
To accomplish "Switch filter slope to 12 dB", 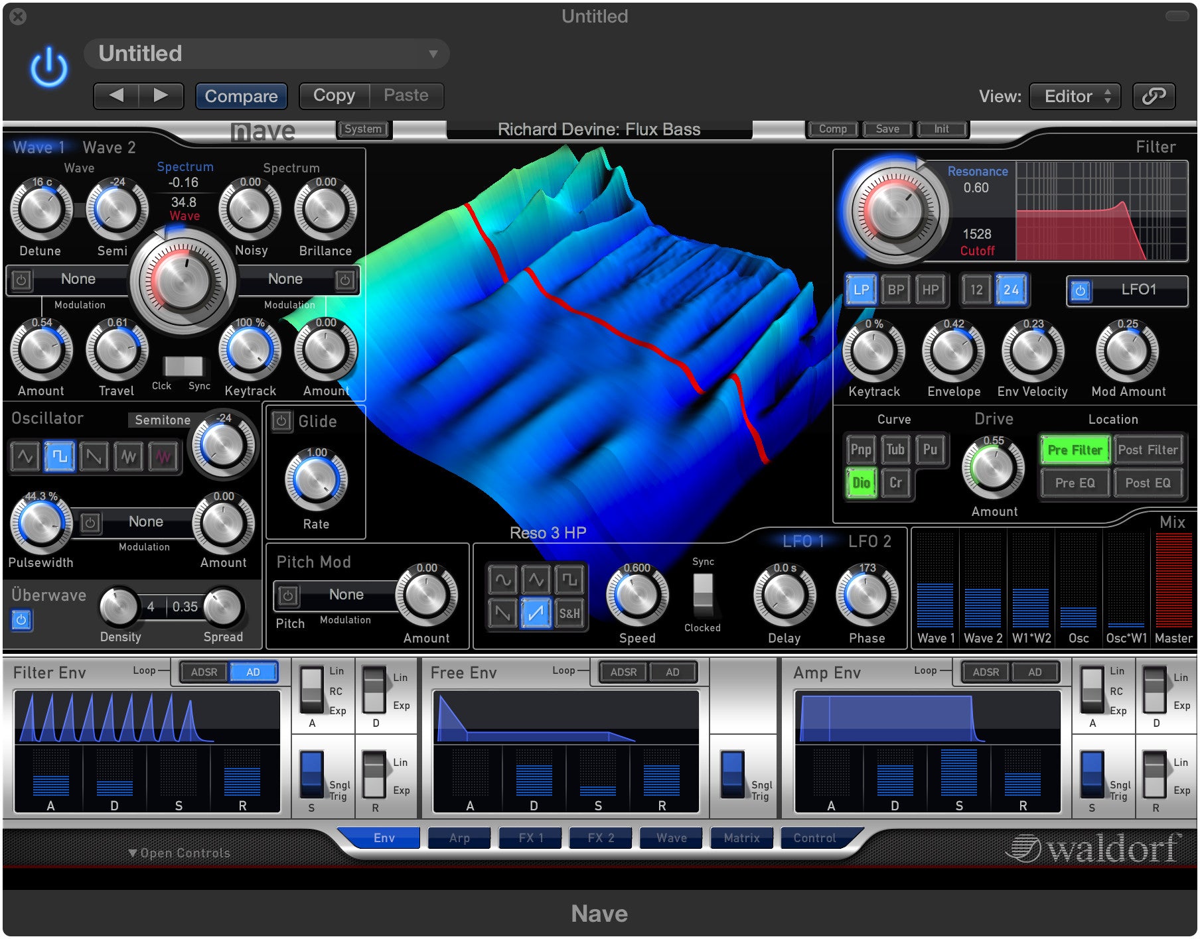I will [976, 289].
